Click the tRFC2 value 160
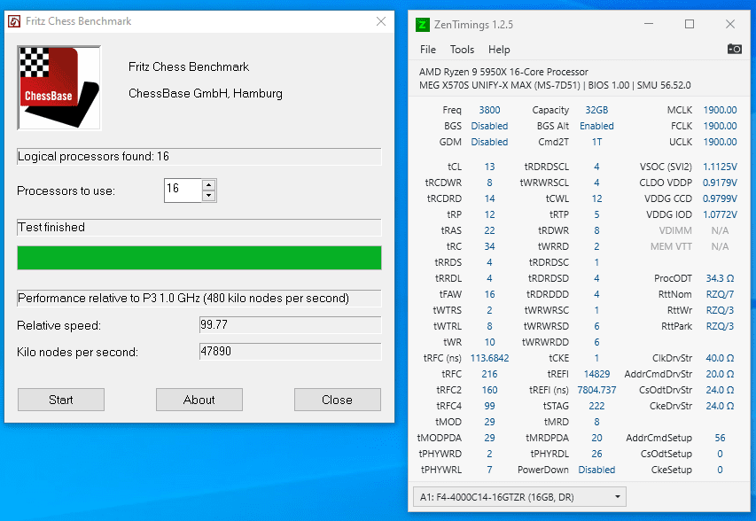Image resolution: width=756 pixels, height=521 pixels. [489, 390]
